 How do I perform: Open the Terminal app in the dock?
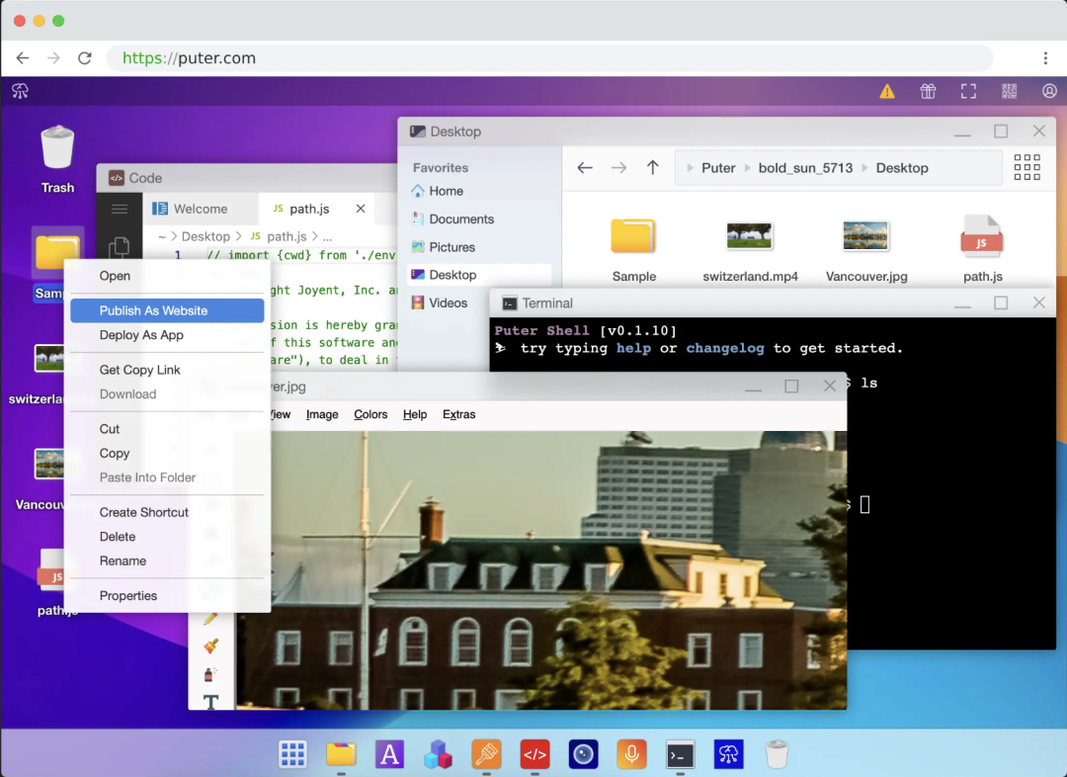click(680, 754)
